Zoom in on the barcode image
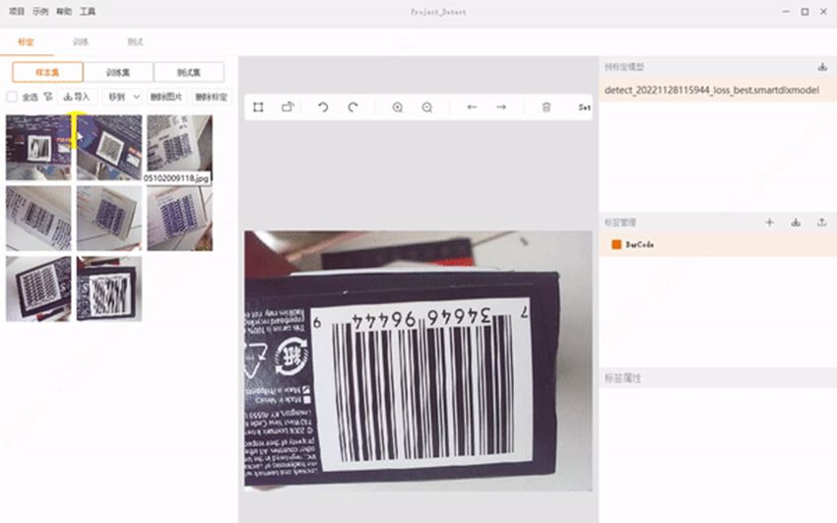The width and height of the screenshot is (837, 523). tap(398, 107)
